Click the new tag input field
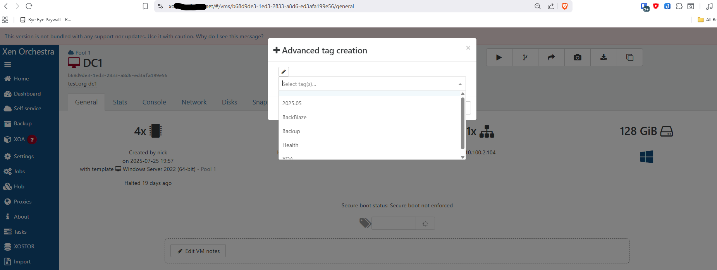 394,223
